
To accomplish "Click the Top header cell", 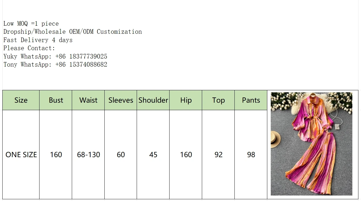I will point(218,100).
